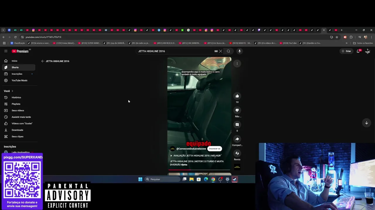Go to the next Short arrow
Viewport: 375px width, 210px height.
(366, 123)
